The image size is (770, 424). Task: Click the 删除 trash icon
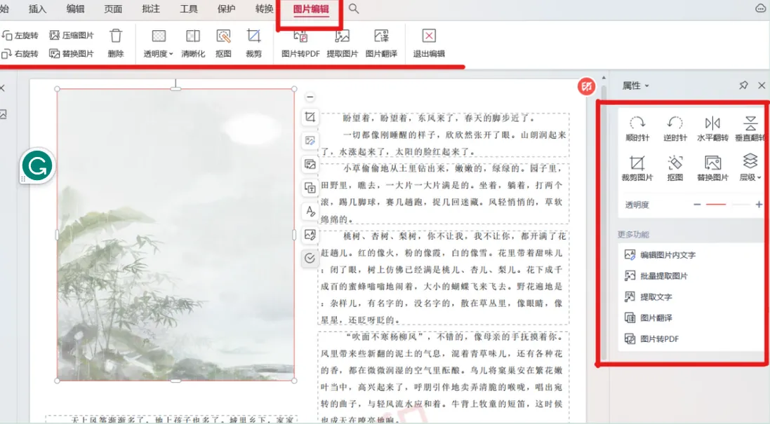[116, 36]
